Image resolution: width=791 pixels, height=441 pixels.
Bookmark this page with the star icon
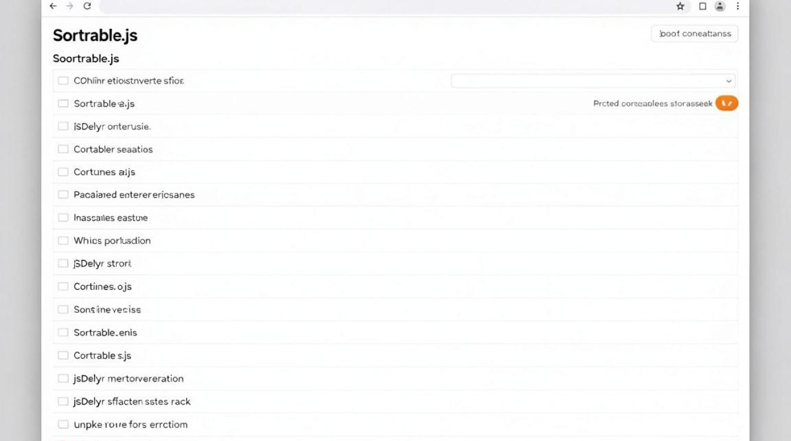[x=680, y=6]
